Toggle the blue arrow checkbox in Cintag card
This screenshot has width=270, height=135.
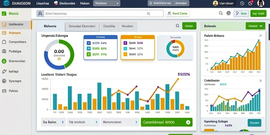coord(89,43)
